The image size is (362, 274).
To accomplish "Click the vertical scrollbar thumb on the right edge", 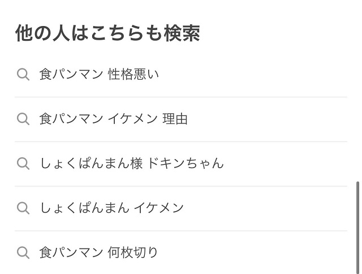I will (357, 226).
